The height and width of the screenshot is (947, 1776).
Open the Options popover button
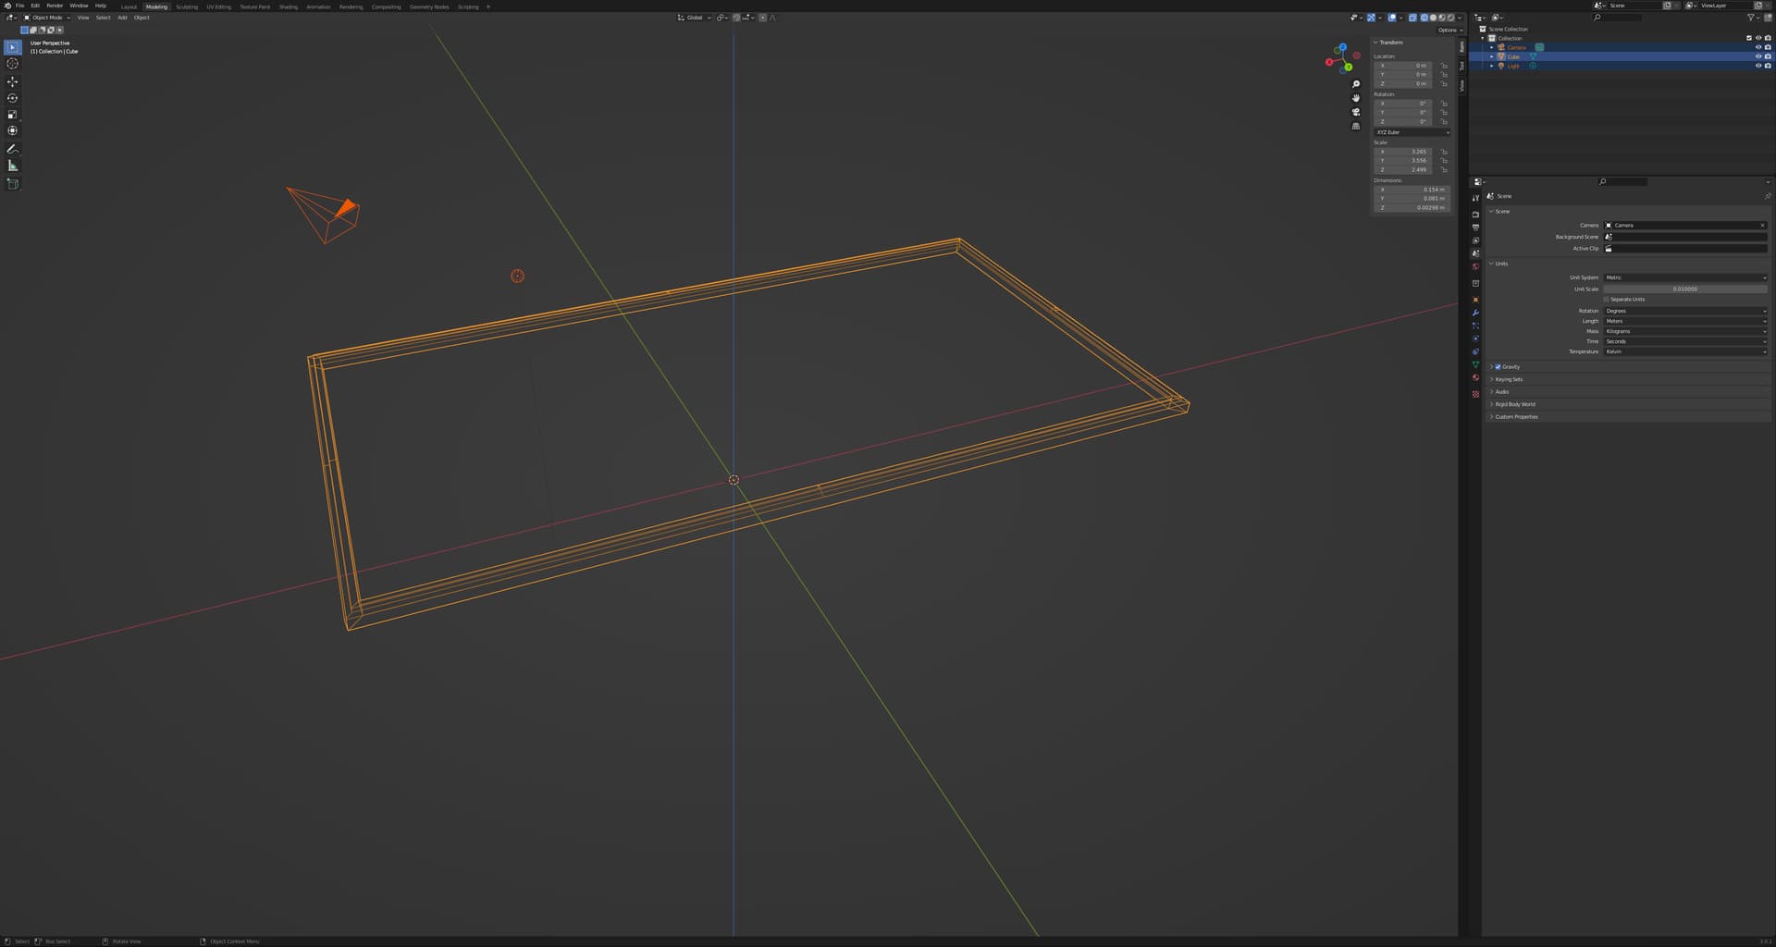click(1449, 30)
